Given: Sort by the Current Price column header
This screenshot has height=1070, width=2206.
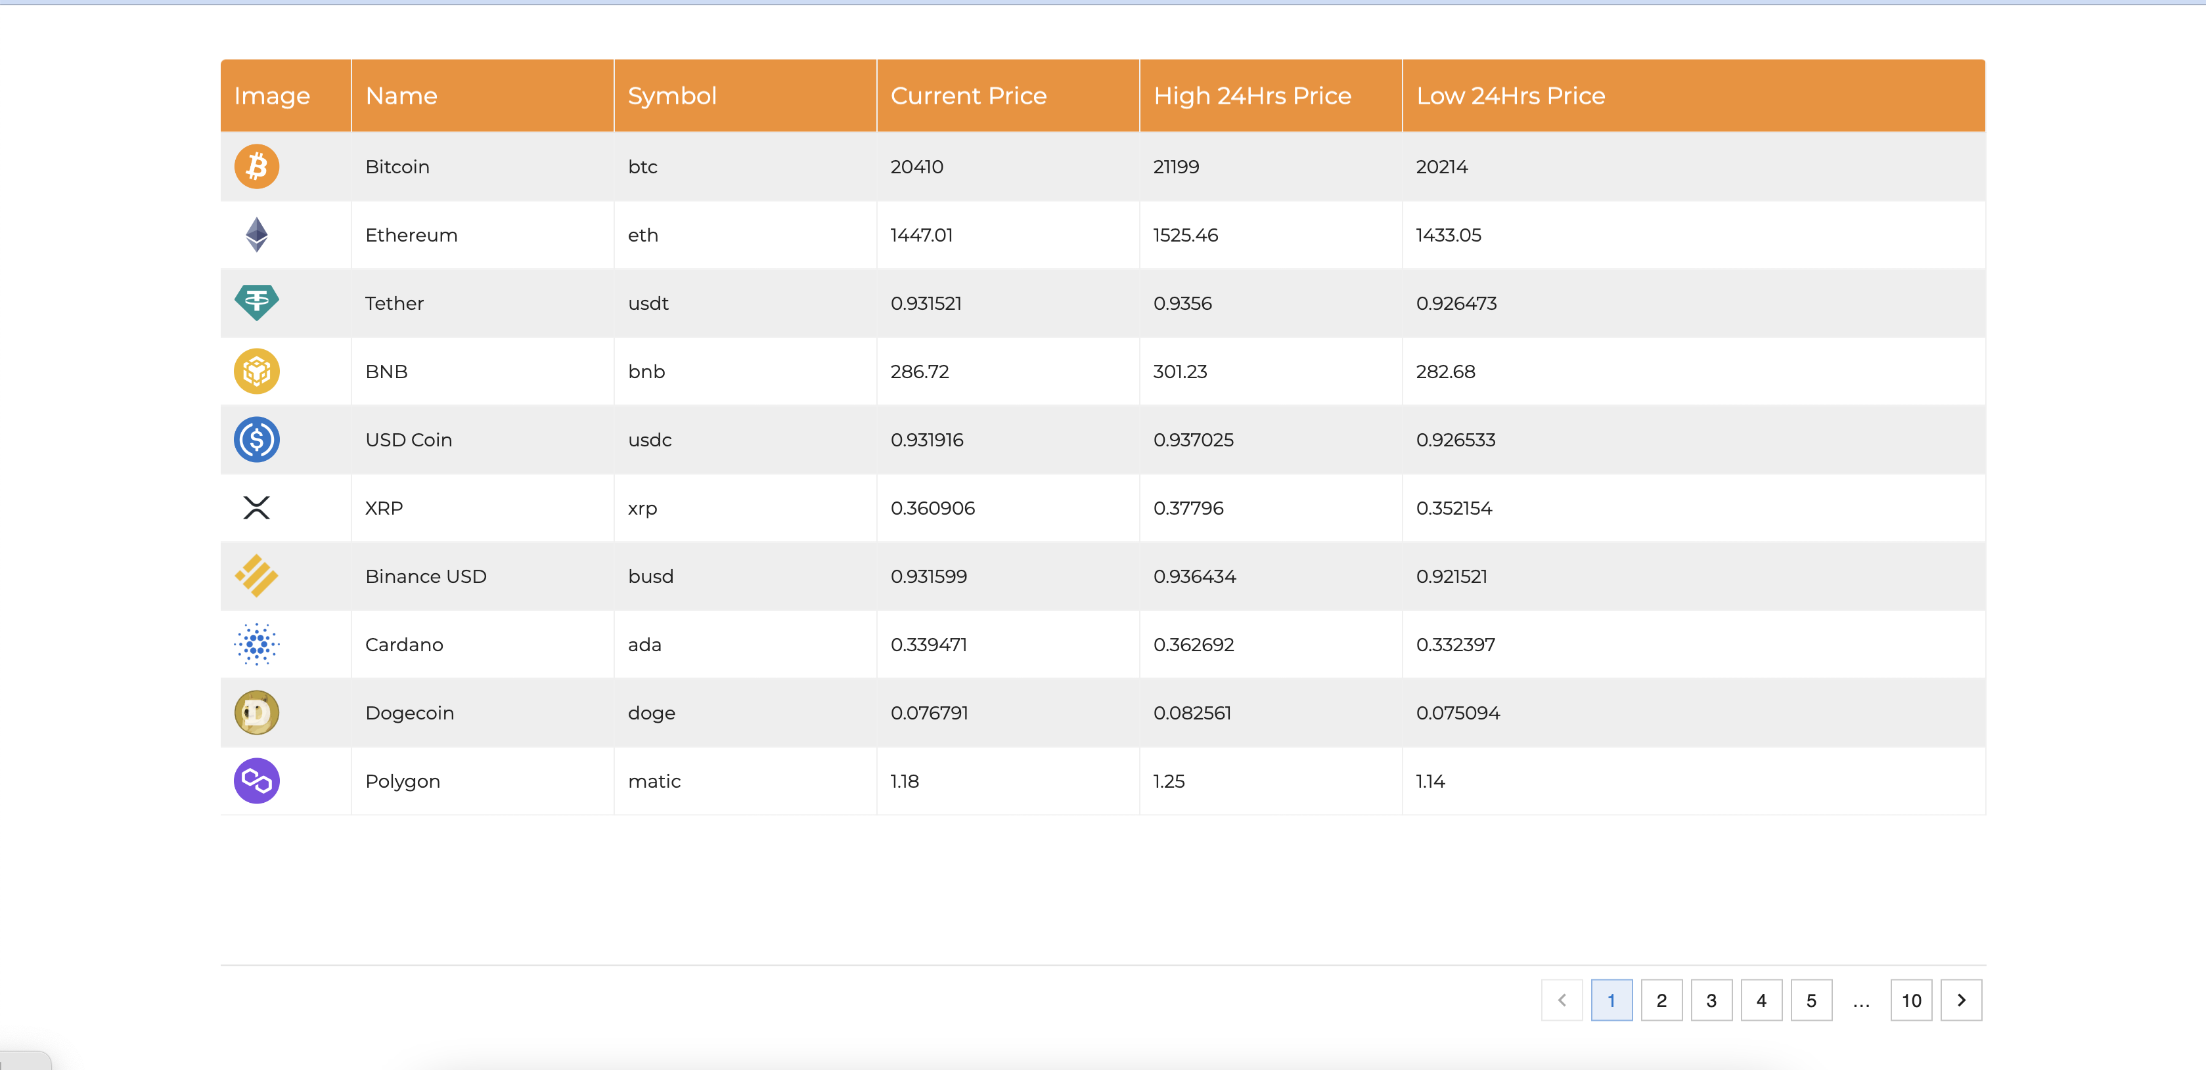Looking at the screenshot, I should point(968,95).
